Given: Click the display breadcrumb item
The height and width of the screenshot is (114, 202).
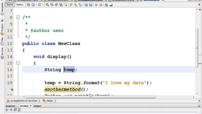Looking at the screenshot, I should pos(48,101).
